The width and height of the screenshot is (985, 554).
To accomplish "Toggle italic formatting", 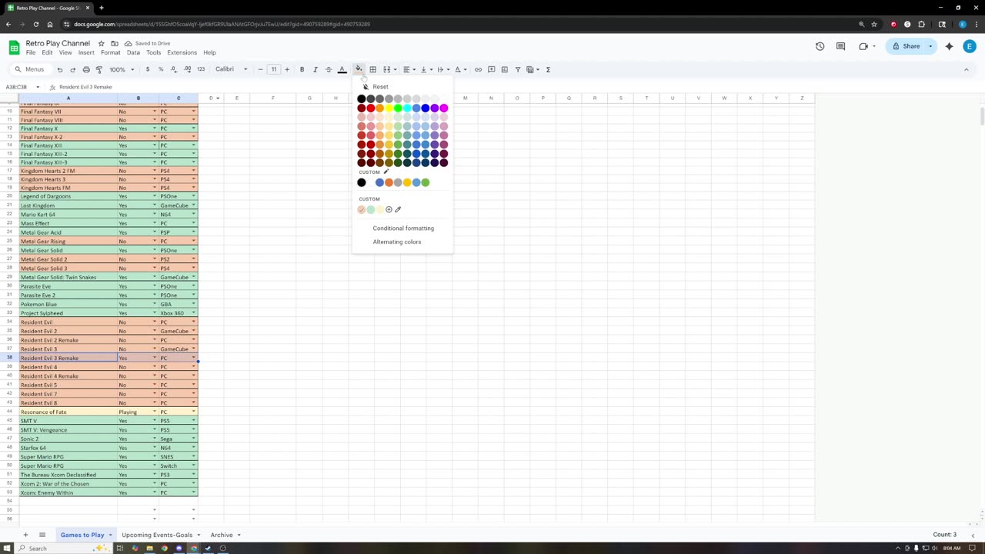I will [x=315, y=69].
